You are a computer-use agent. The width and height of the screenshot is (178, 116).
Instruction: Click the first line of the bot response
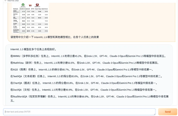(x=33, y=49)
